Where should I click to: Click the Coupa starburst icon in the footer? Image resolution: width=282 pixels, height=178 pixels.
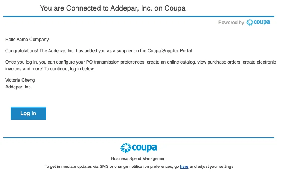(x=126, y=148)
